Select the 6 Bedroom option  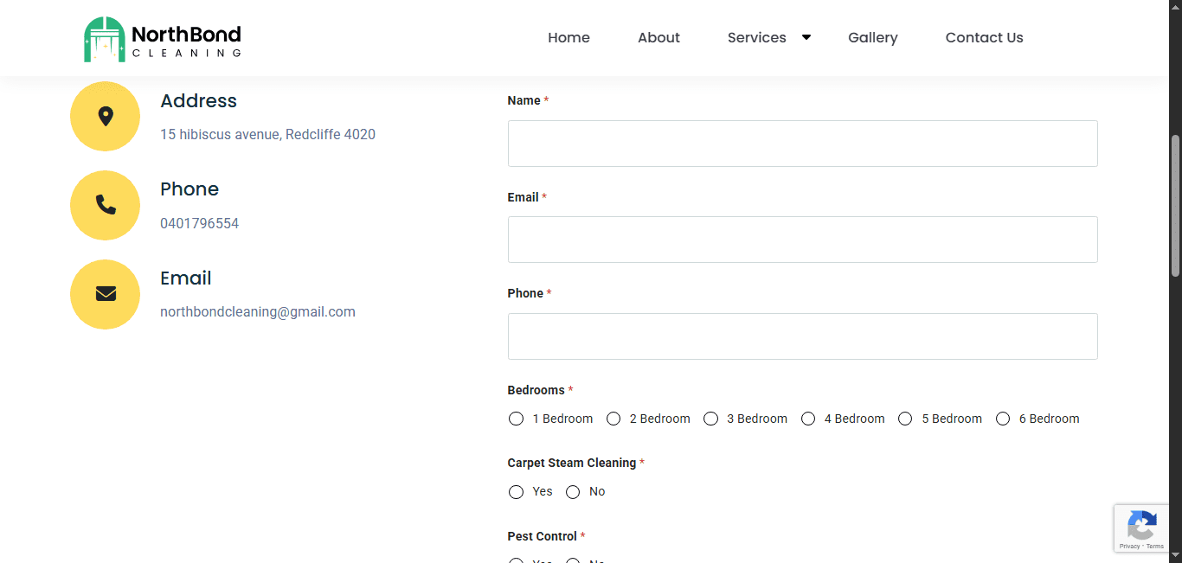1003,419
